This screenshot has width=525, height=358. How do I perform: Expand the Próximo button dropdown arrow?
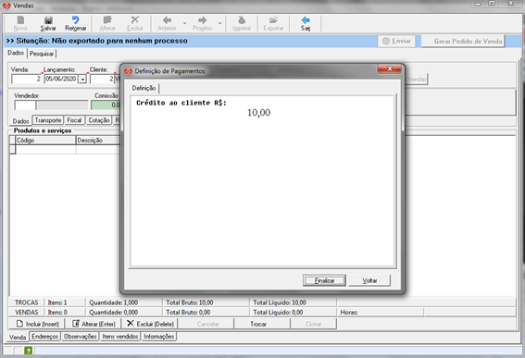pyautogui.click(x=220, y=23)
